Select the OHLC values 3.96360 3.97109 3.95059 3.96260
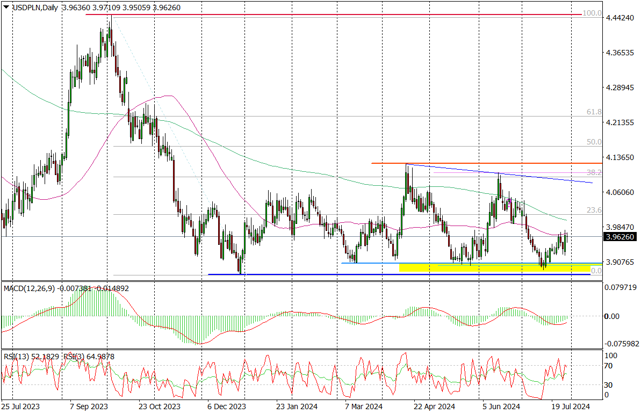Viewport: 641px width, 414px height. pos(121,8)
